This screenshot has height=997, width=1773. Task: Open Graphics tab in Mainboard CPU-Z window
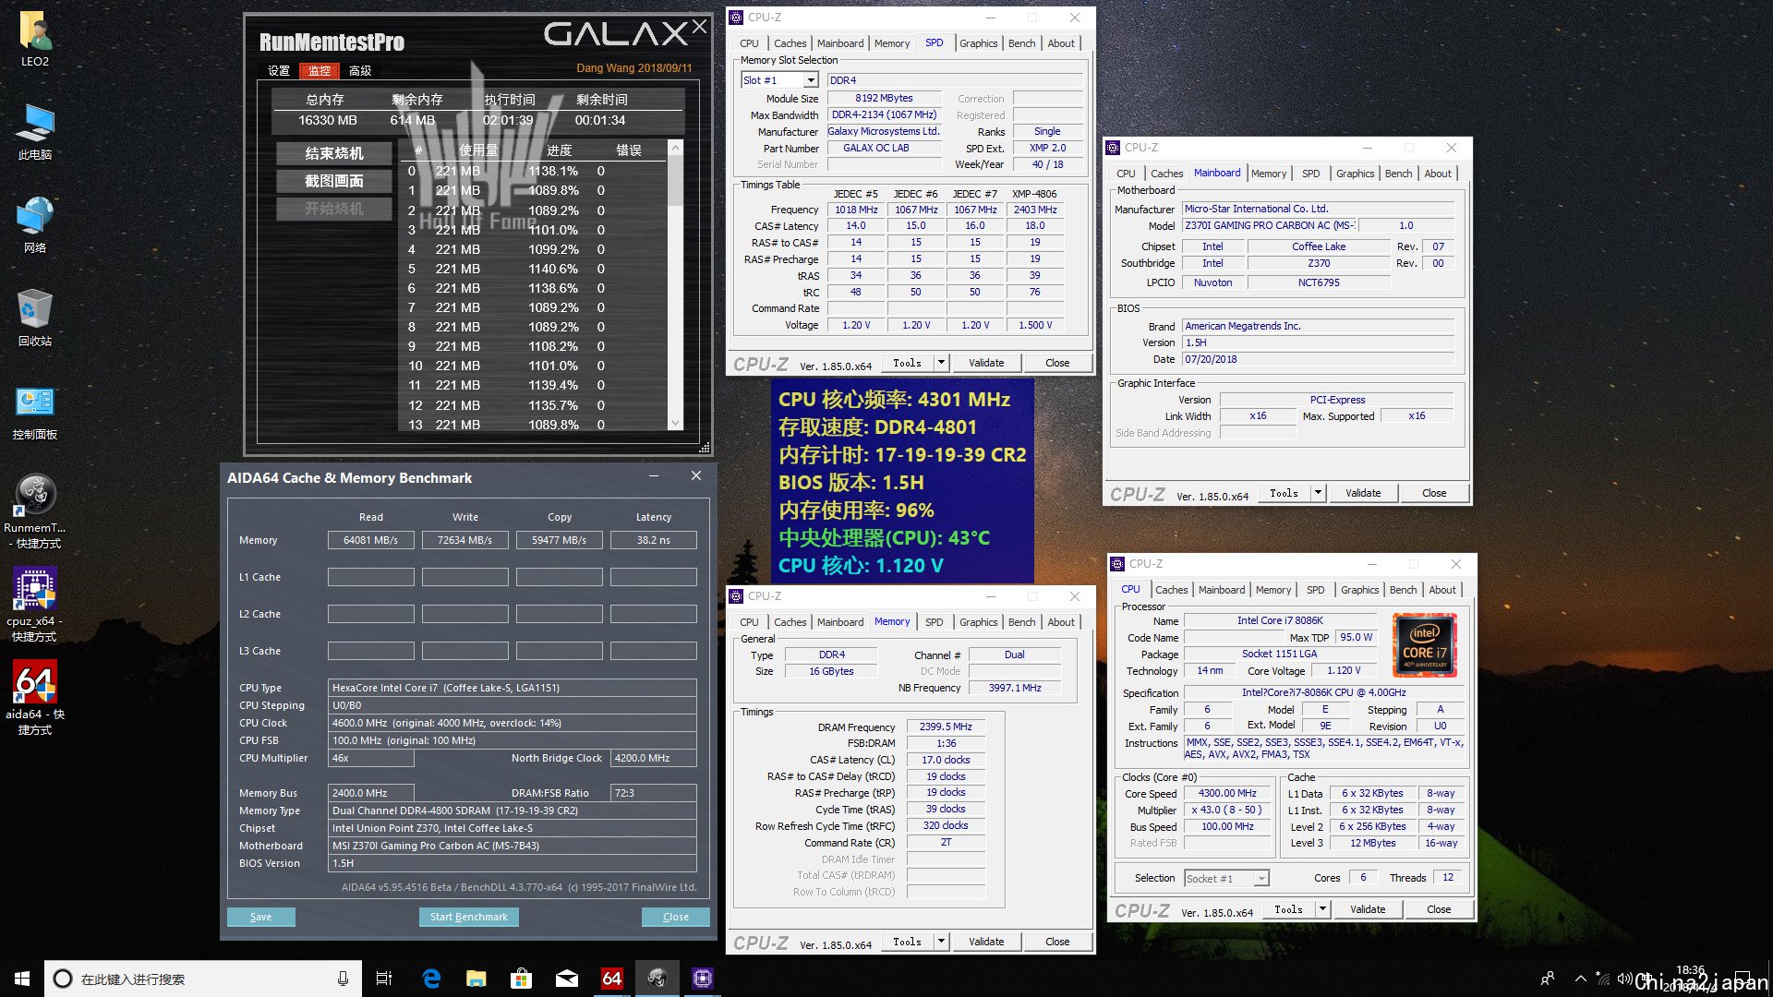pos(1355,174)
